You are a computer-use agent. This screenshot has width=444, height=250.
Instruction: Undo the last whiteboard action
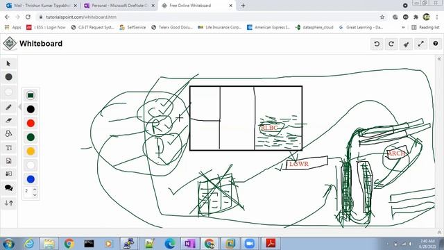click(377, 44)
